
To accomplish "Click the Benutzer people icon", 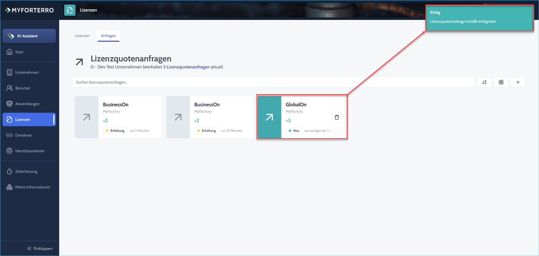I will 10,88.
